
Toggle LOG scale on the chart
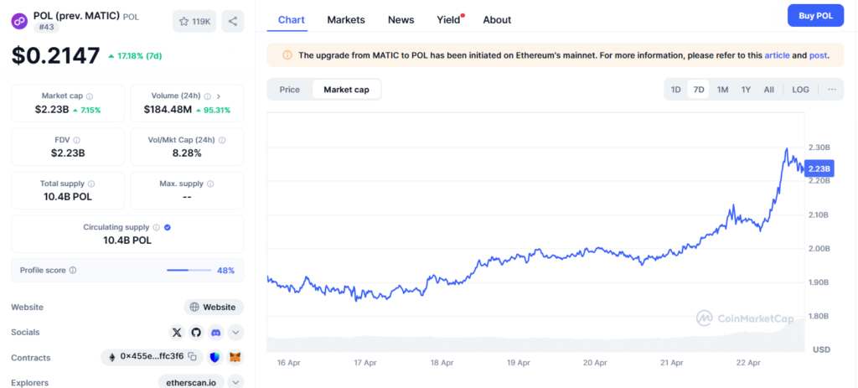pos(800,90)
